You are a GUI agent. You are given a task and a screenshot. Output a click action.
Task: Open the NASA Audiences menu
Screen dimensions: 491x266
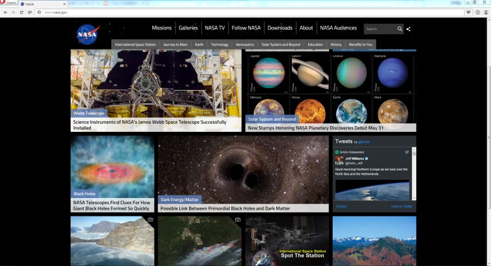click(338, 28)
